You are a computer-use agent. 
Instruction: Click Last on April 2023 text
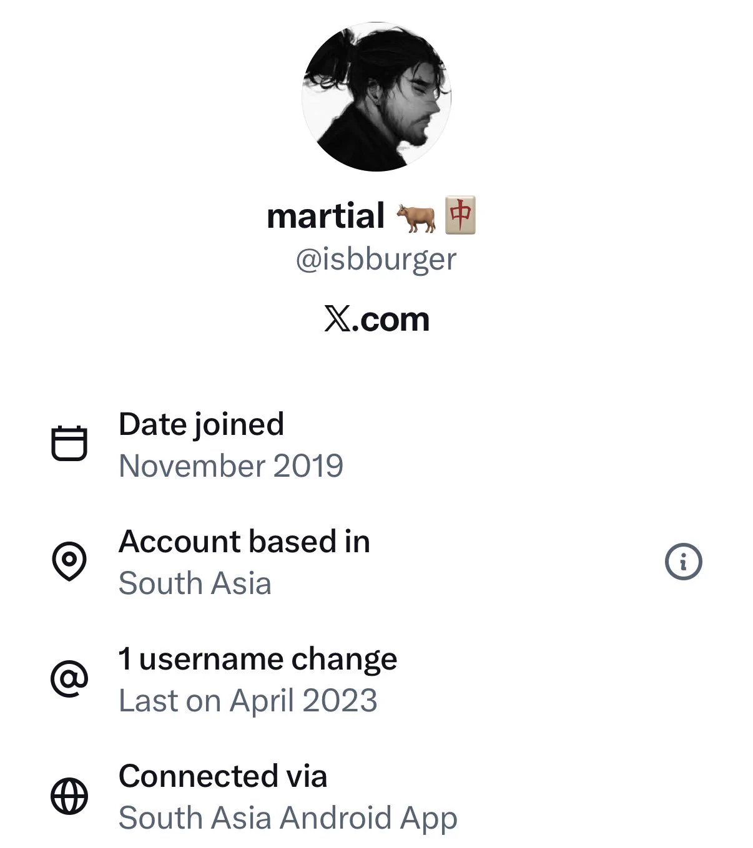(x=248, y=701)
